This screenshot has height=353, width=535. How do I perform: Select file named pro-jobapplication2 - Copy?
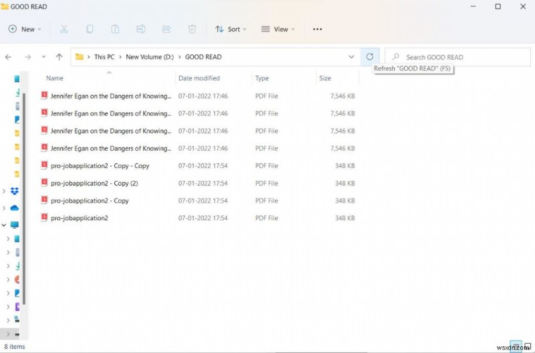[90, 200]
